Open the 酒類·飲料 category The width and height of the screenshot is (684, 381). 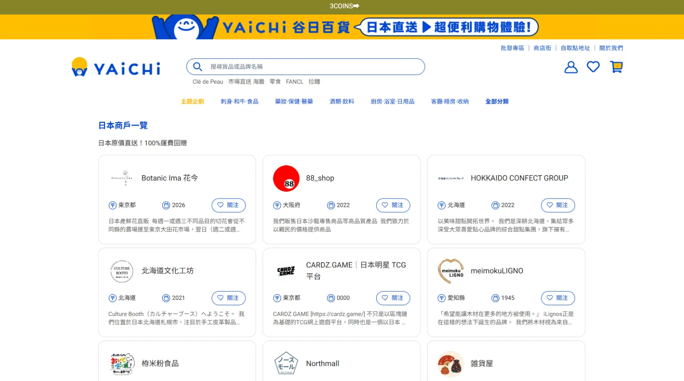[x=342, y=102]
